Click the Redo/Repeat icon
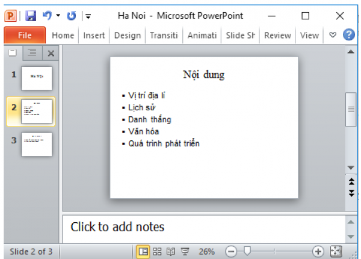This screenshot has width=361, height=259. coord(71,16)
